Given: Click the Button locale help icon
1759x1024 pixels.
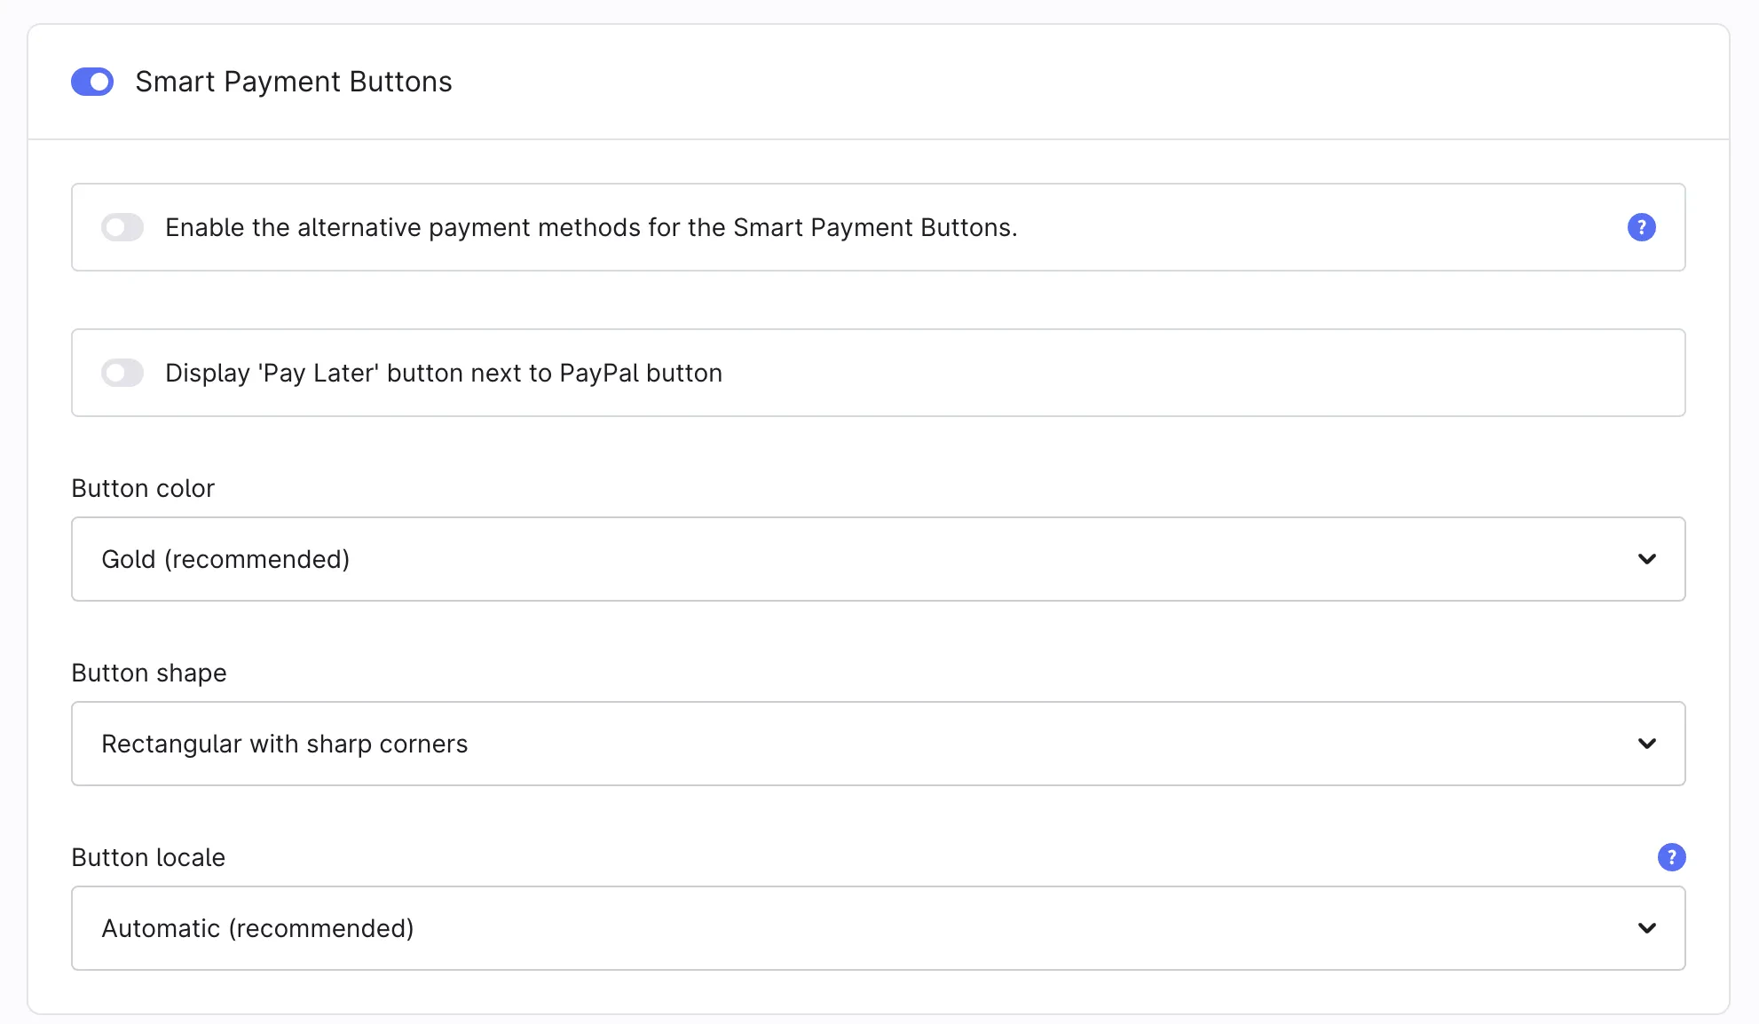Looking at the screenshot, I should [x=1671, y=857].
